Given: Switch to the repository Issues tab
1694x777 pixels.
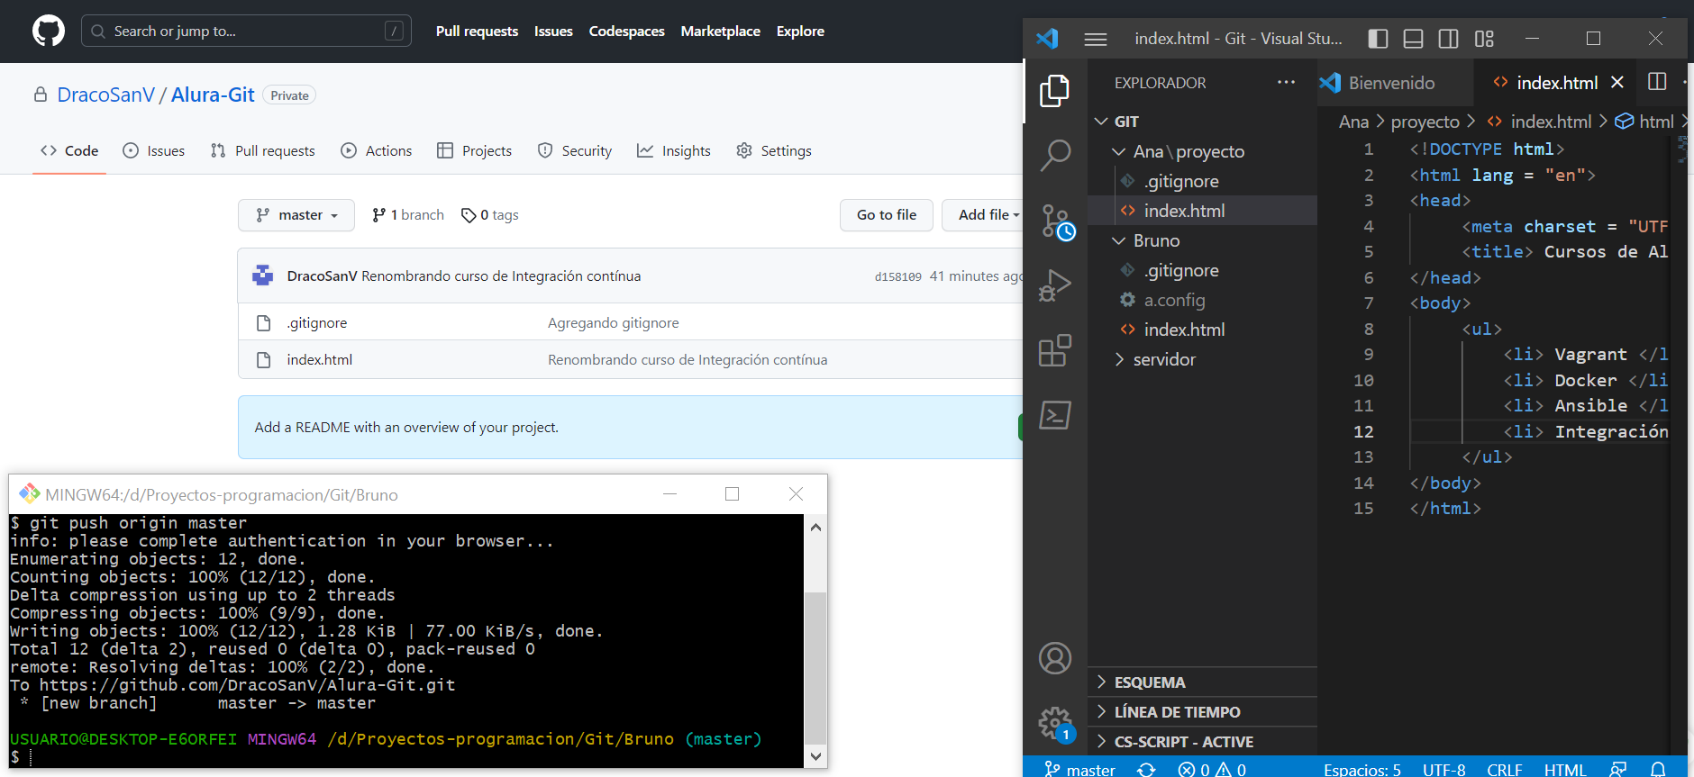Looking at the screenshot, I should click(x=154, y=151).
